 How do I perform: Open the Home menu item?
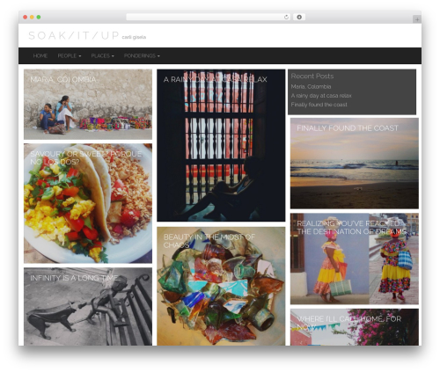40,55
